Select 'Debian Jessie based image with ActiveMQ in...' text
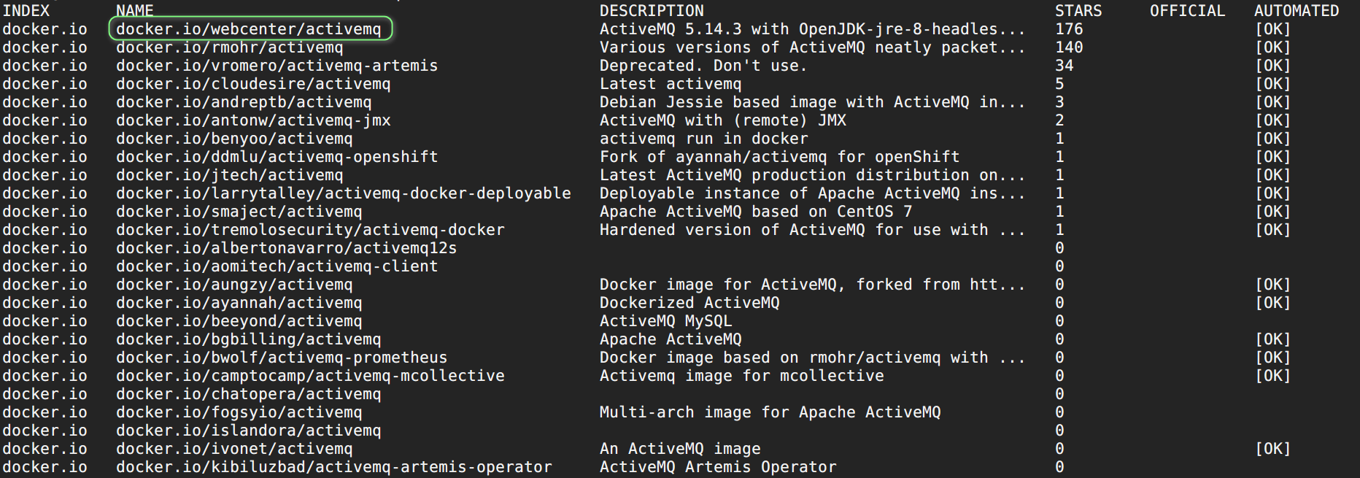1360x478 pixels. [813, 102]
